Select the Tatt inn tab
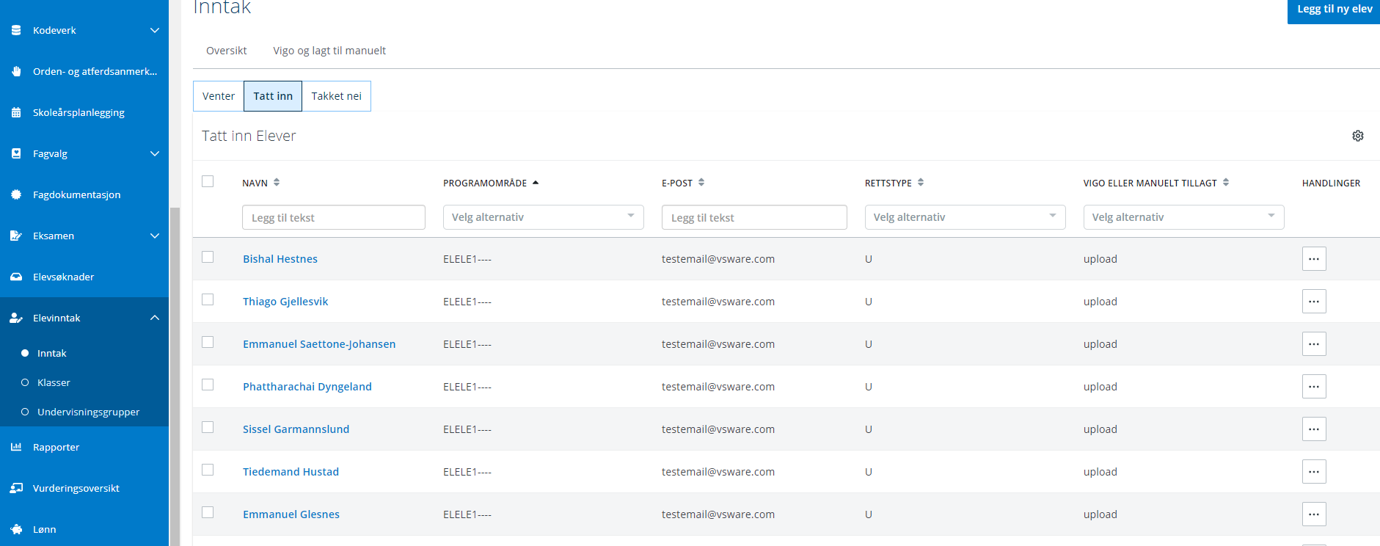Image resolution: width=1380 pixels, height=546 pixels. (x=273, y=96)
